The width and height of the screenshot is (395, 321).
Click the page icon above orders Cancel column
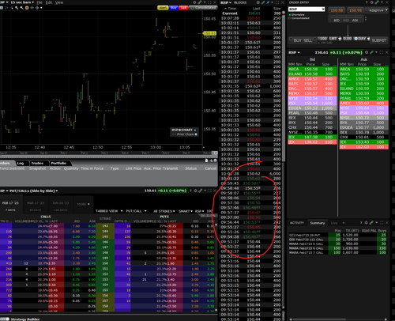[x=207, y=160]
